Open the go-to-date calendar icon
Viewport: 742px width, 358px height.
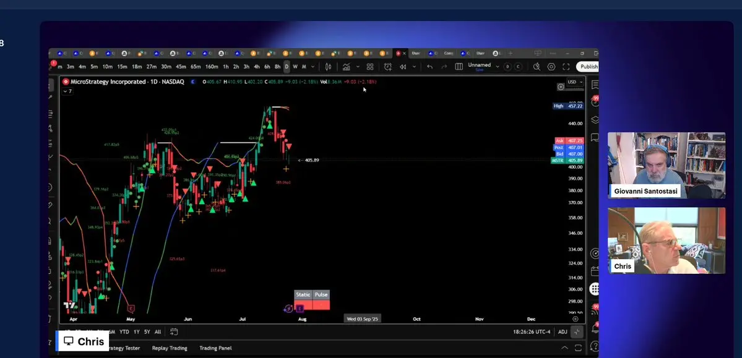pos(174,332)
